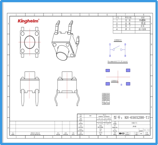Viewport: 158px width, 145px height.
Task: Click the 'WT.' label in title block
Action: tap(100, 131)
